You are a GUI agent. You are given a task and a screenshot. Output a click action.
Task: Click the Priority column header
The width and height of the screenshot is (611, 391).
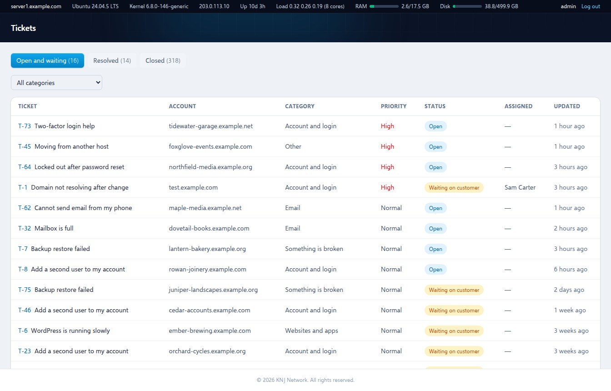[x=394, y=106]
